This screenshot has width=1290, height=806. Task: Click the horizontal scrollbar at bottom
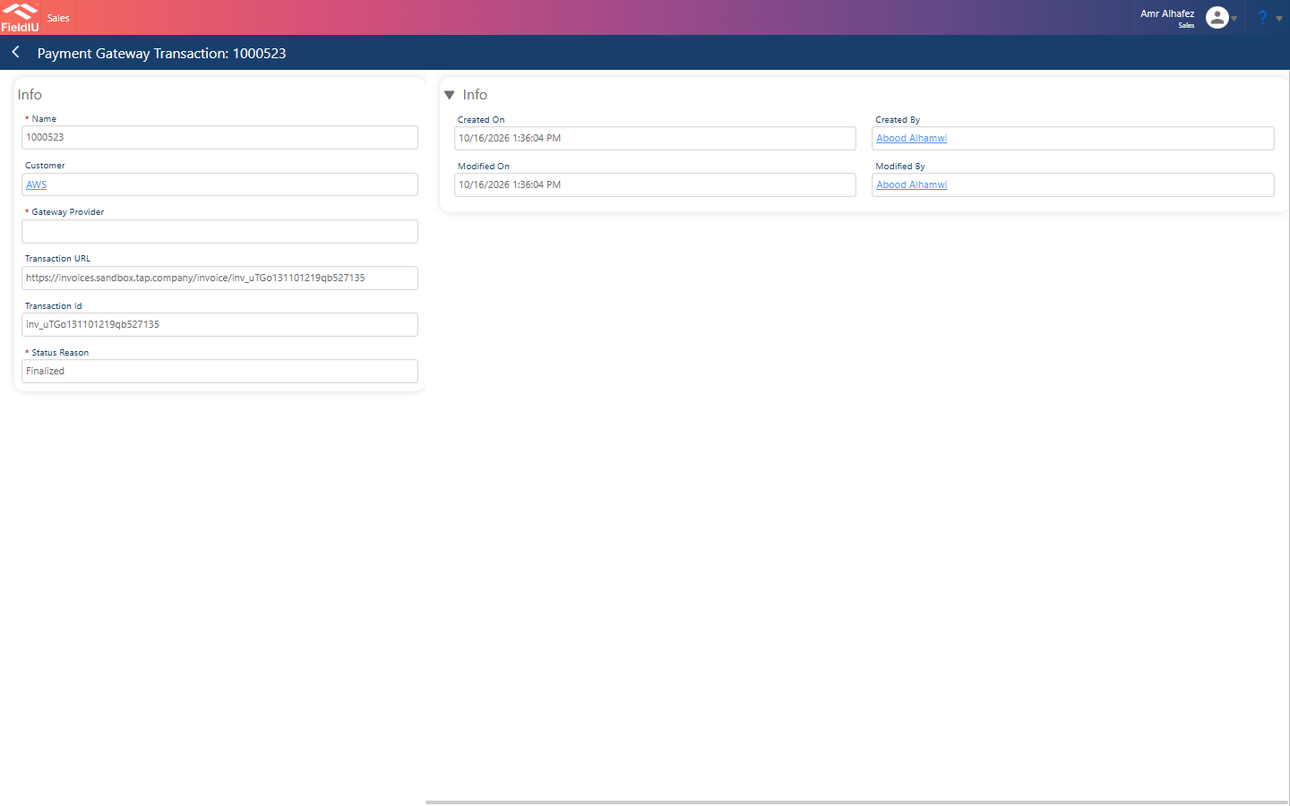(x=856, y=802)
